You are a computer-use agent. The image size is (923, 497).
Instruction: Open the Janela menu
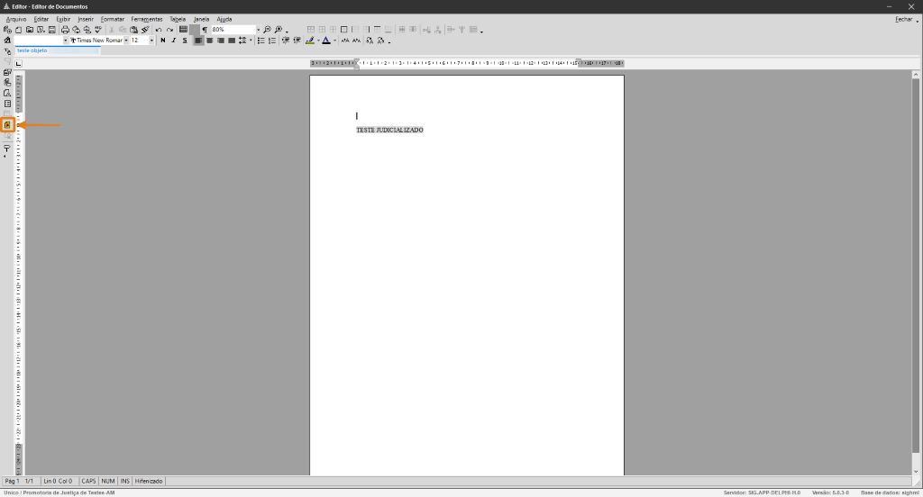(x=201, y=20)
